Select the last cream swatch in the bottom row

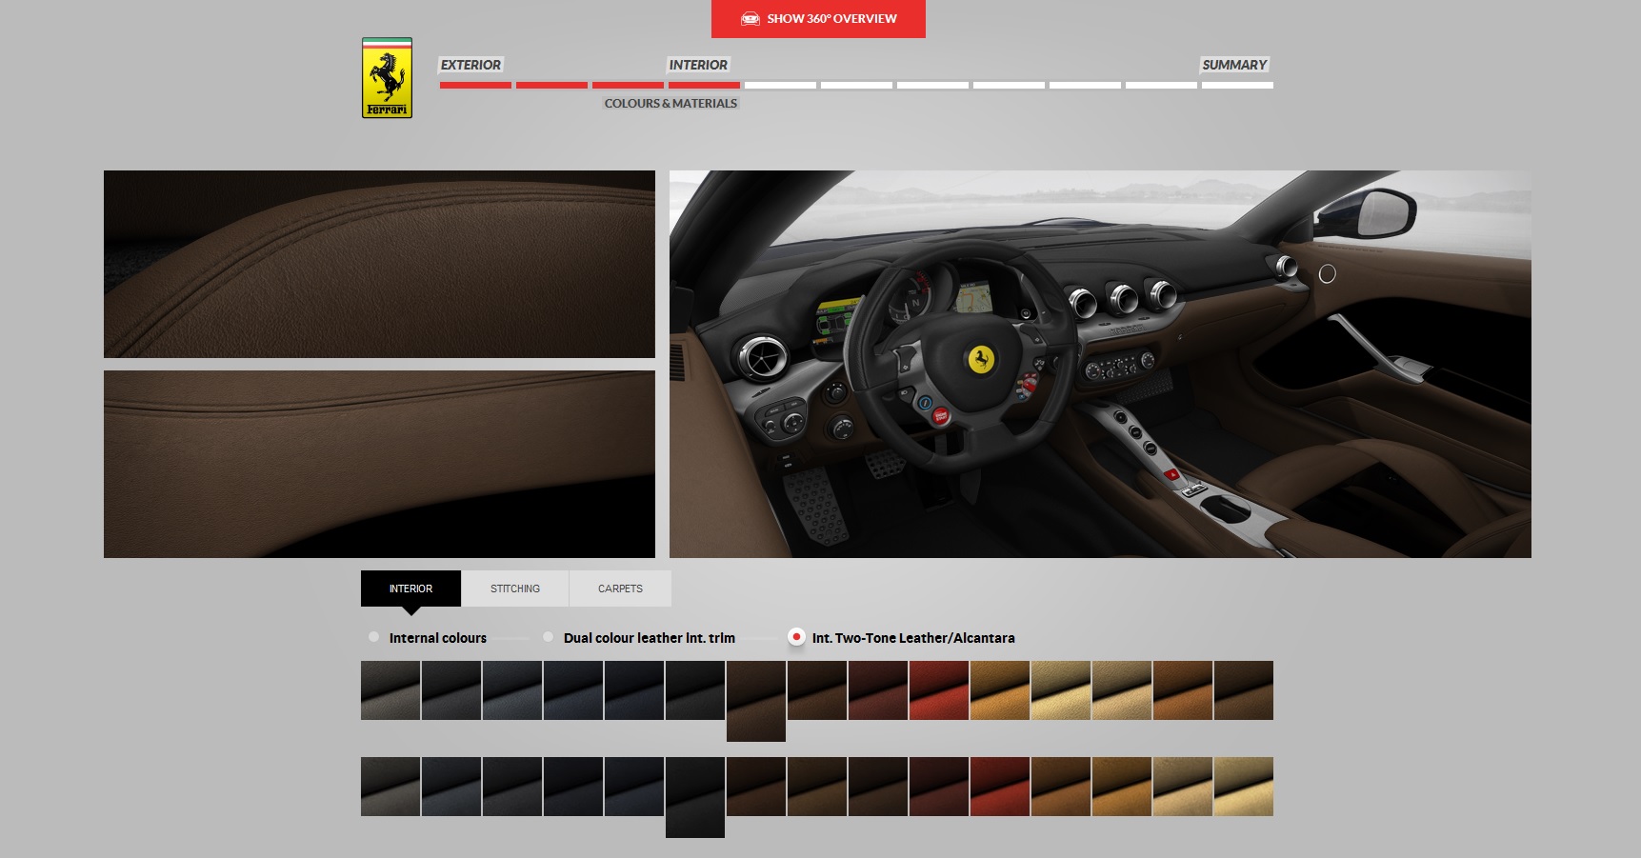[1243, 787]
